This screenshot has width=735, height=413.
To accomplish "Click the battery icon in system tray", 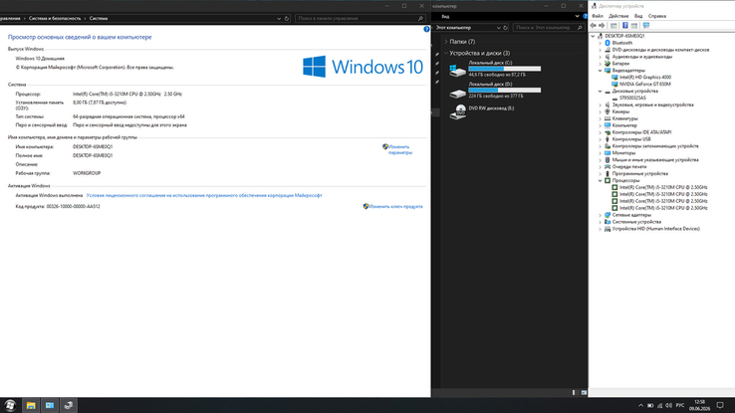I will point(650,405).
